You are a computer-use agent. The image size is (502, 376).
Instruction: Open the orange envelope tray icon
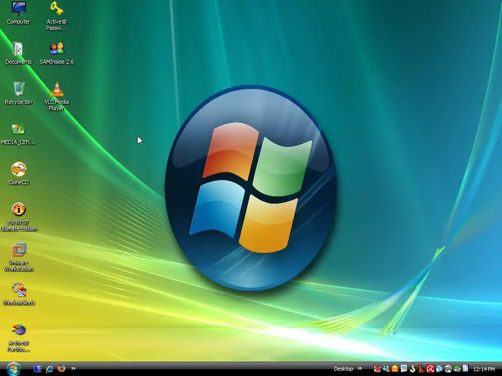coord(395,369)
